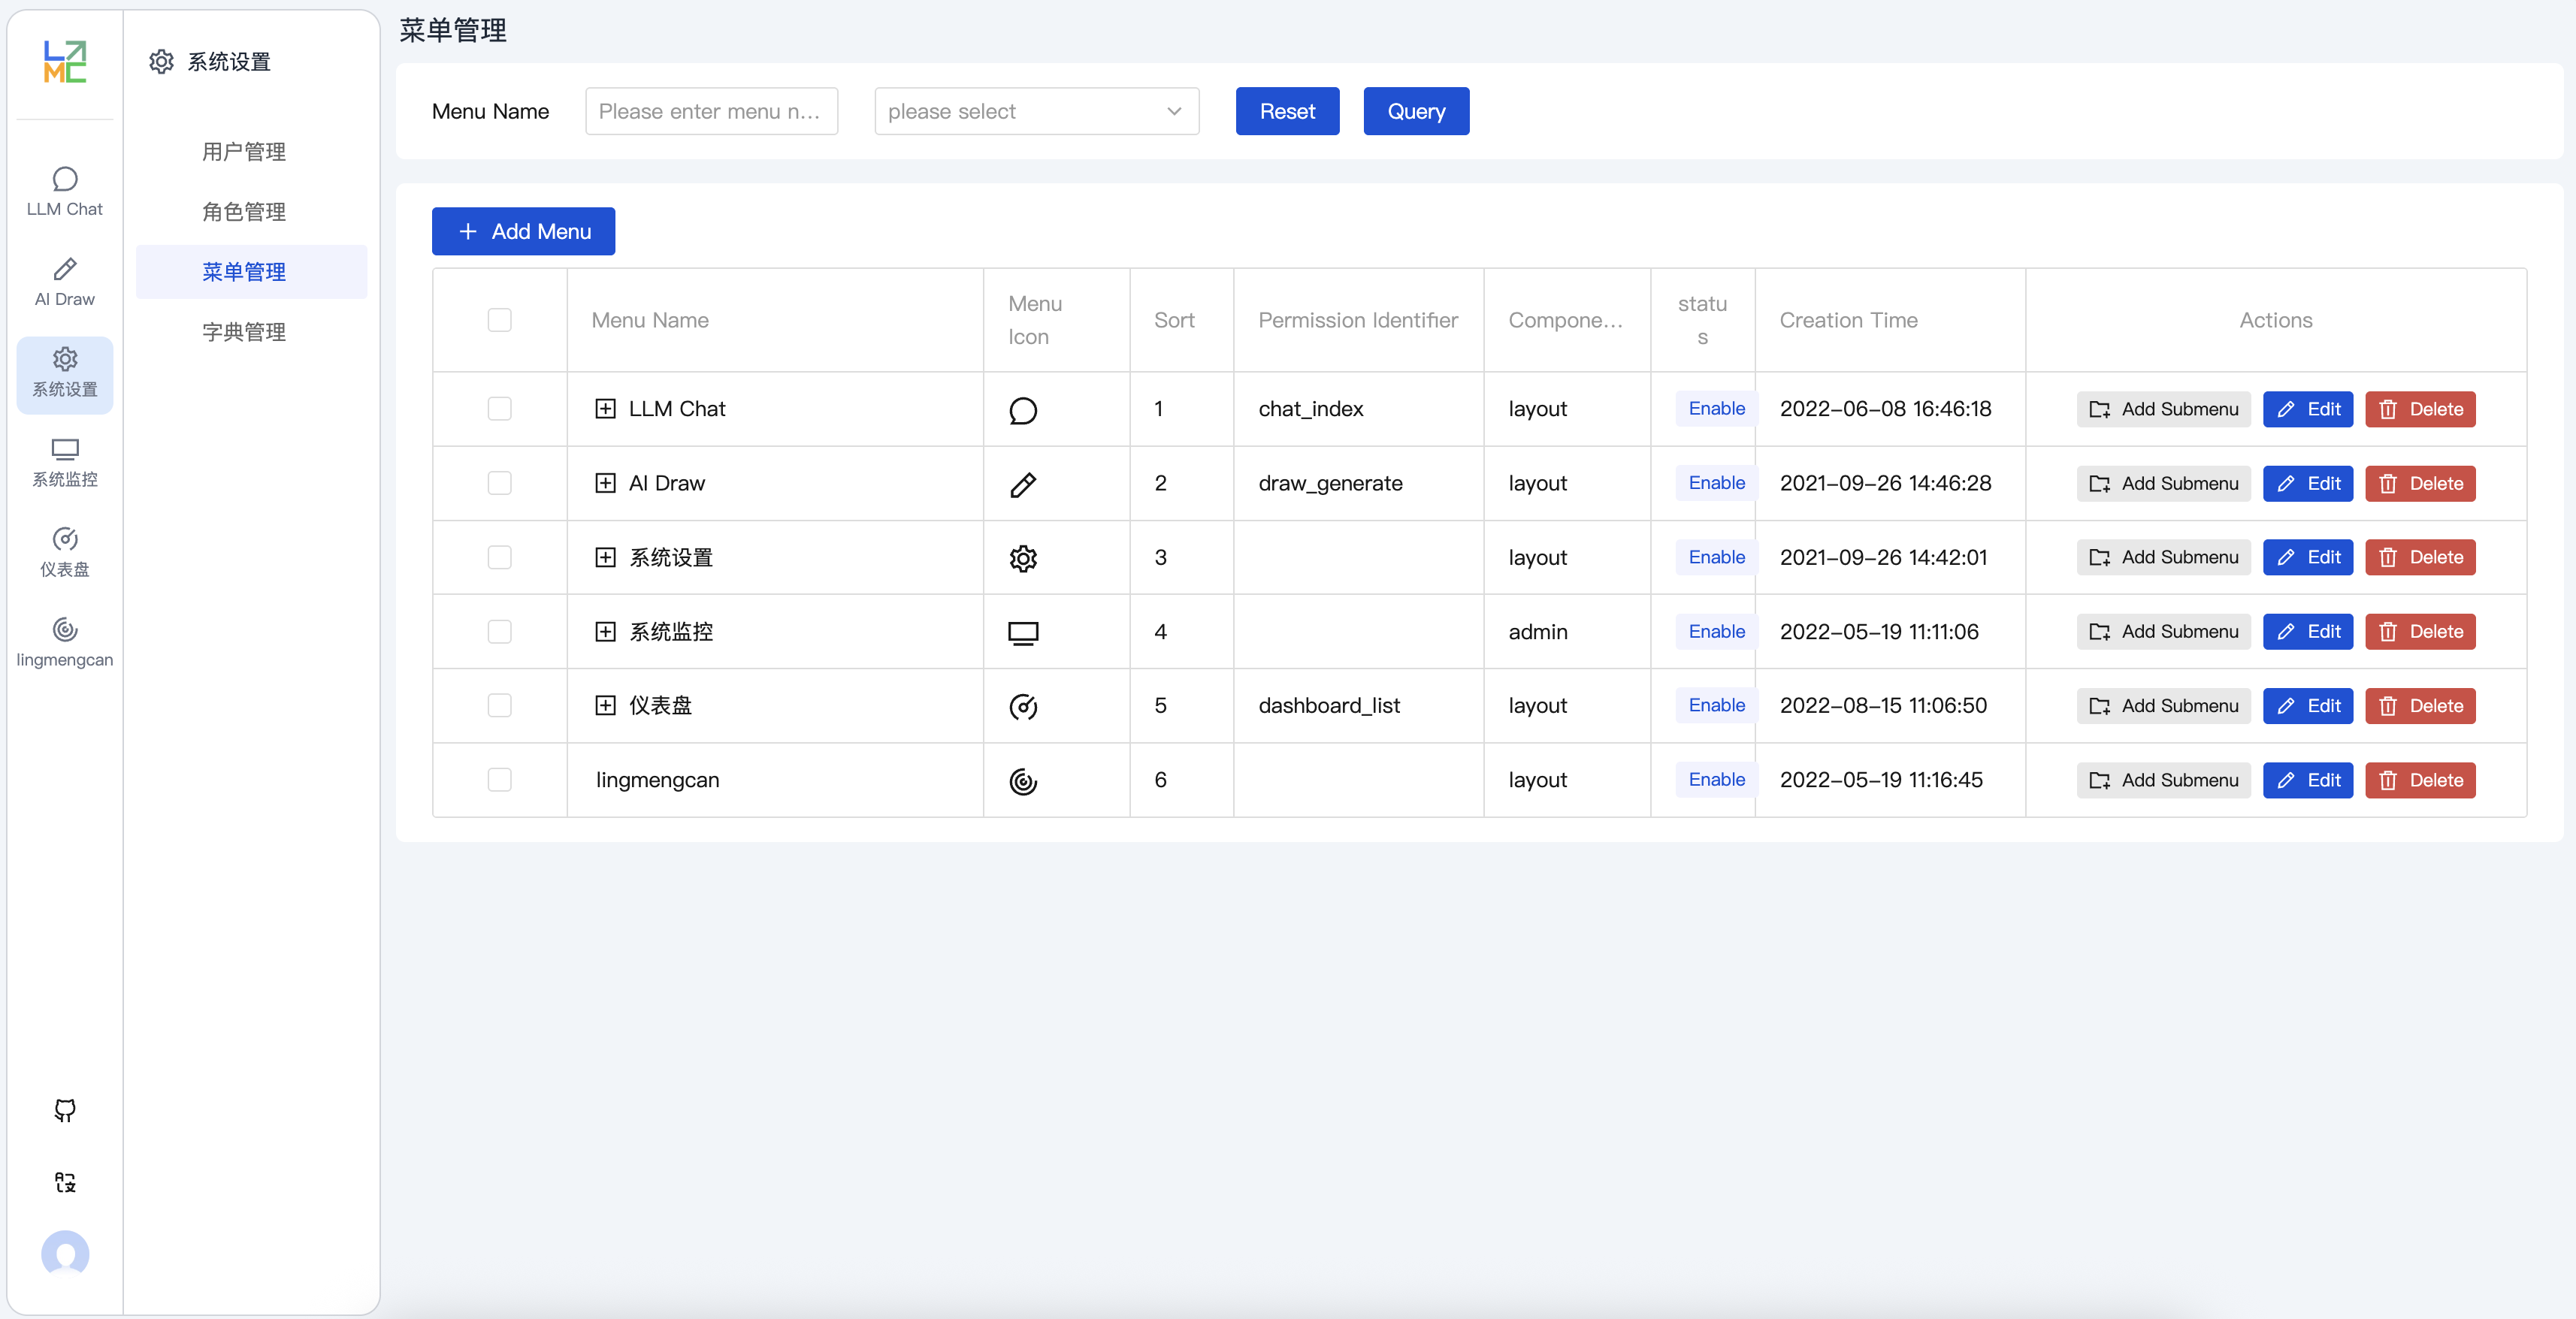Image resolution: width=2576 pixels, height=1319 pixels.
Task: Open the 'please select' status dropdown
Action: [x=1036, y=111]
